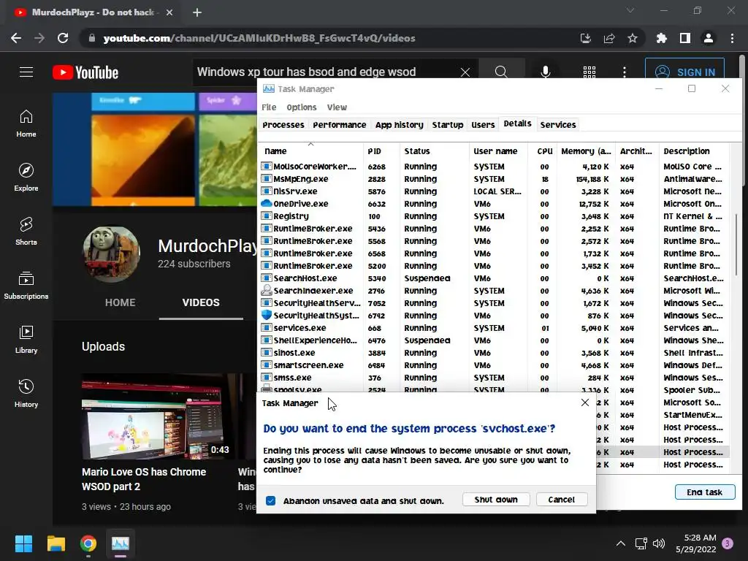Click the SIGN IN button
The height and width of the screenshot is (561, 748).
coord(684,72)
